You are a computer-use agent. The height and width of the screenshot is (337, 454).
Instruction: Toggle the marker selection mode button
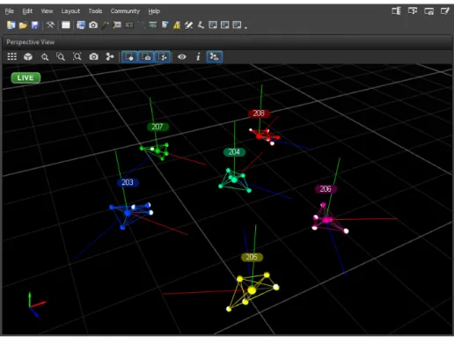(129, 56)
